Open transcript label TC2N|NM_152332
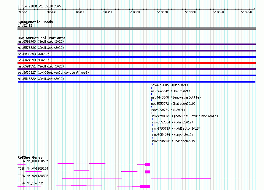 [30, 183]
